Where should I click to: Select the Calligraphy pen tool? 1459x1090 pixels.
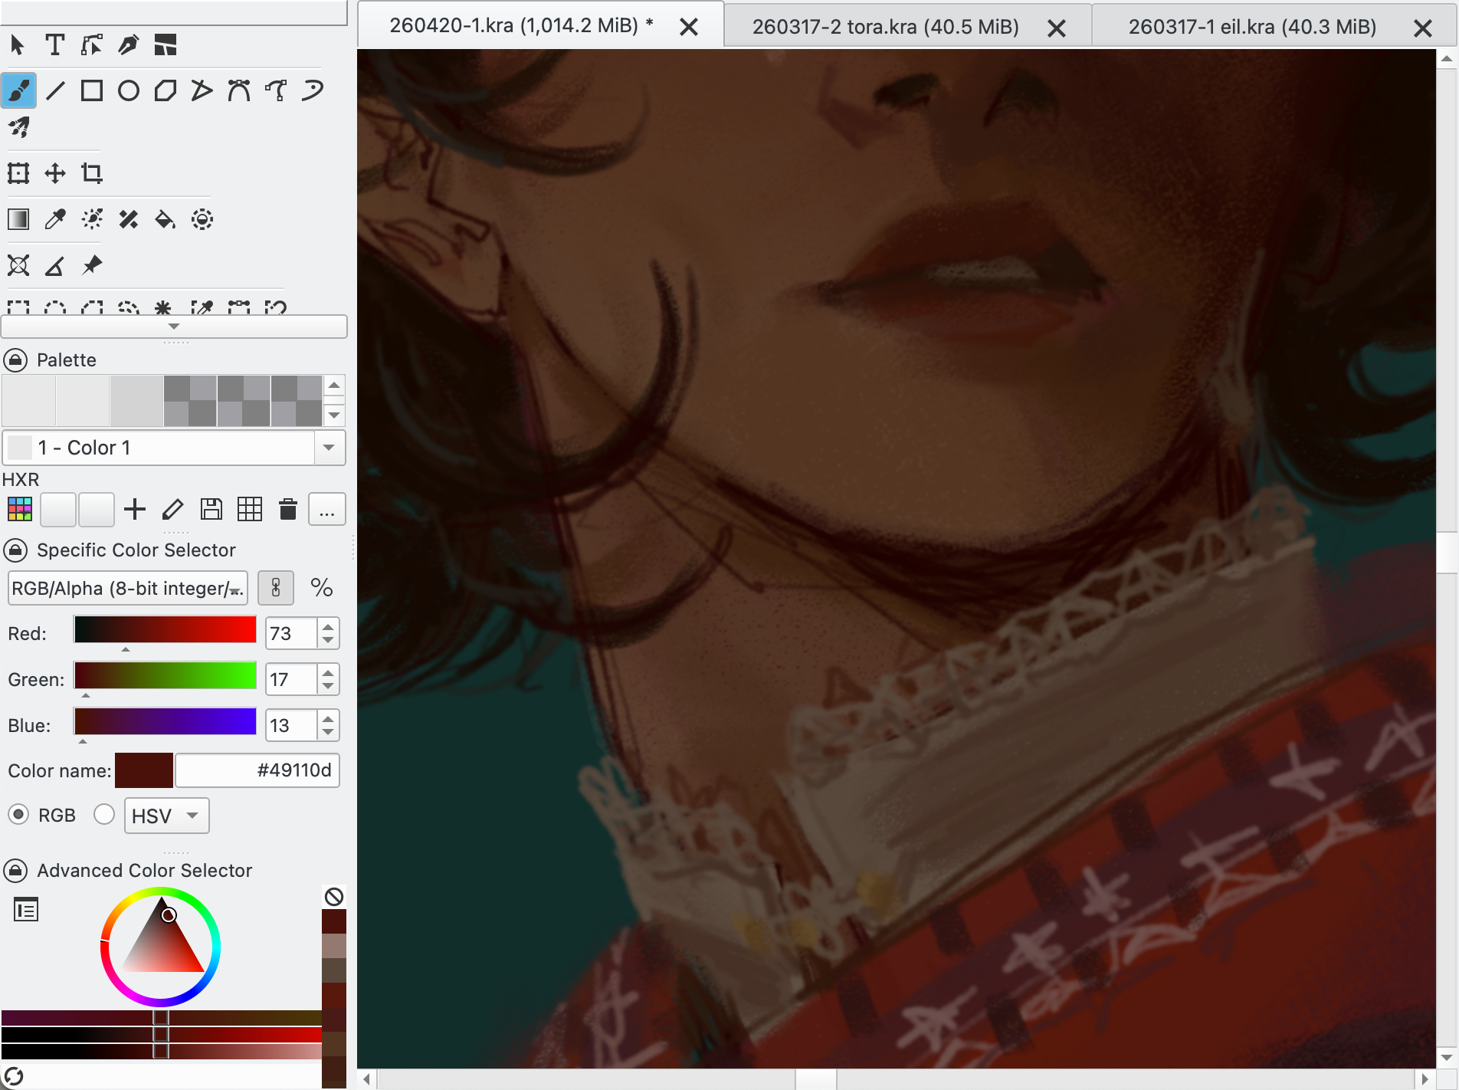pyautogui.click(x=128, y=45)
